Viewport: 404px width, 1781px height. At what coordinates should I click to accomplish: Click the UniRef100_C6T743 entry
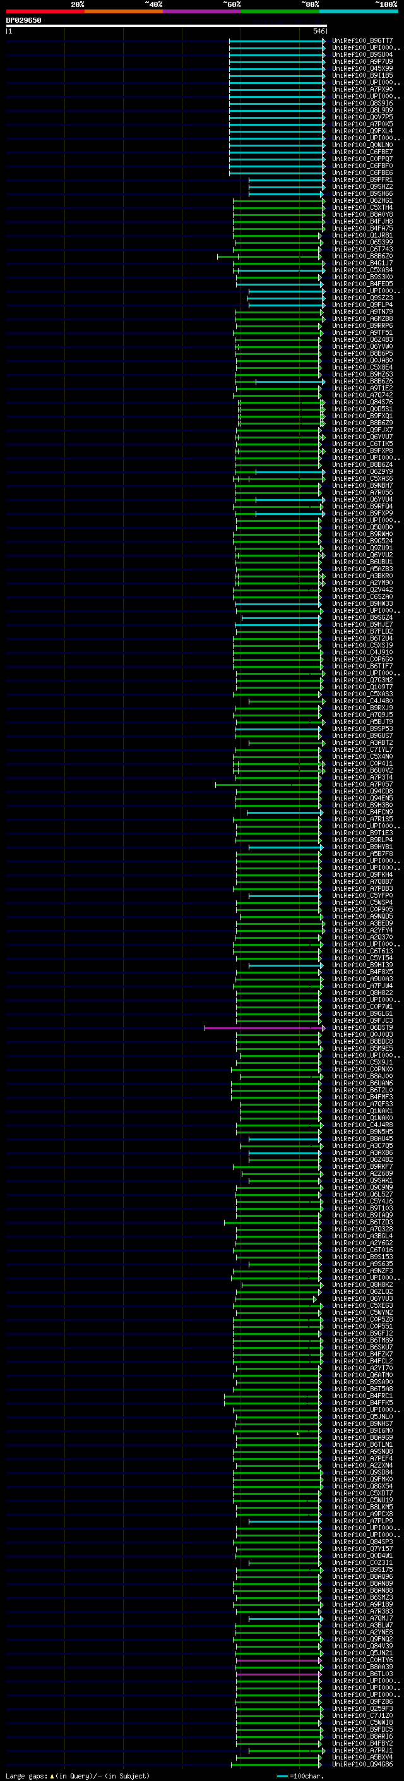[362, 249]
